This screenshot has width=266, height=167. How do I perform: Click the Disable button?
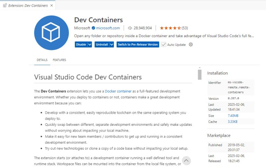pyautogui.click(x=81, y=44)
